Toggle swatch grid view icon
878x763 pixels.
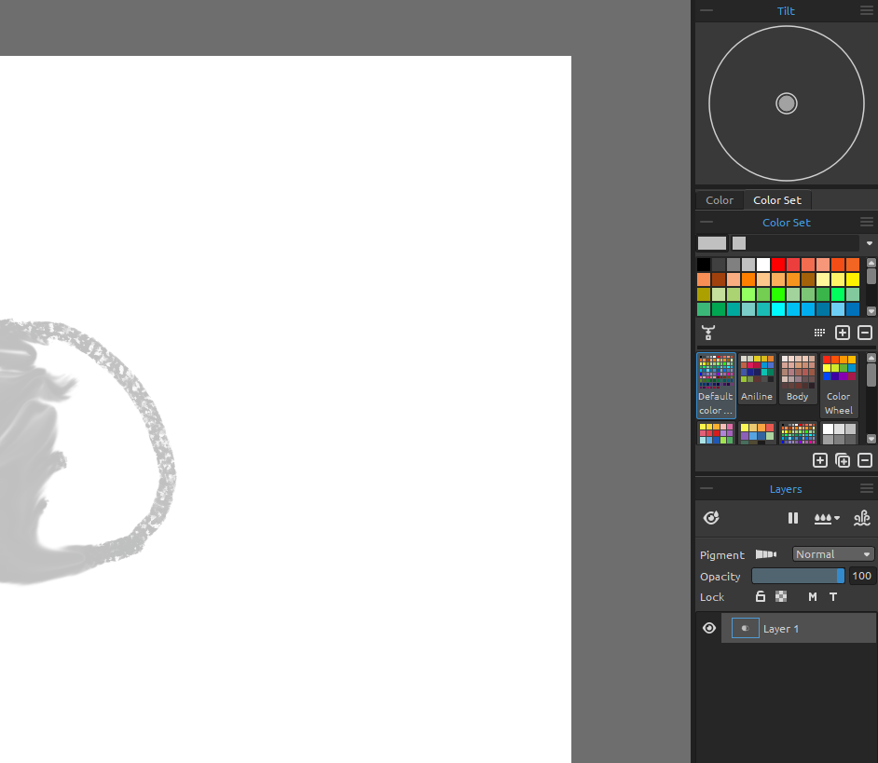coord(819,333)
